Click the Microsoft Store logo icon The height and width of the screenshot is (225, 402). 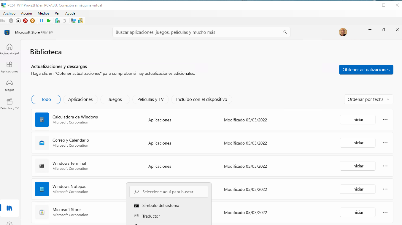[x=7, y=32]
